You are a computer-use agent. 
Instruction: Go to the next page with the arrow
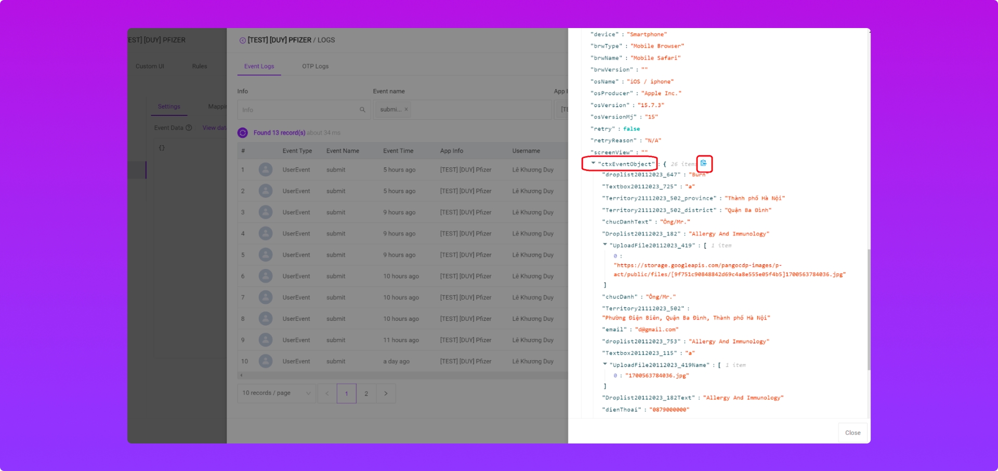pyautogui.click(x=386, y=394)
